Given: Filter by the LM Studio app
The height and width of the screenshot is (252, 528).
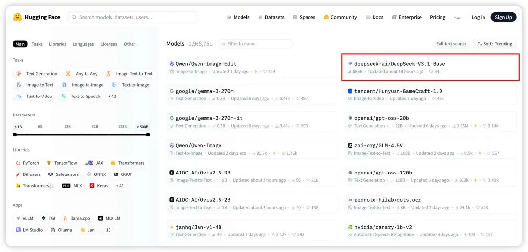Looking at the screenshot, I should pyautogui.click(x=29, y=230).
